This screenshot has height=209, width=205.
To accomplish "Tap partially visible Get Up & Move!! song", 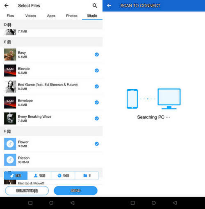I will pyautogui.click(x=51, y=182).
